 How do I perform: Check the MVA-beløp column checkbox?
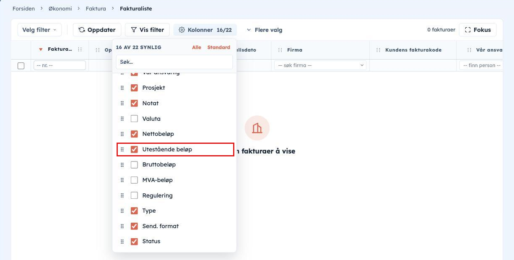[134, 180]
